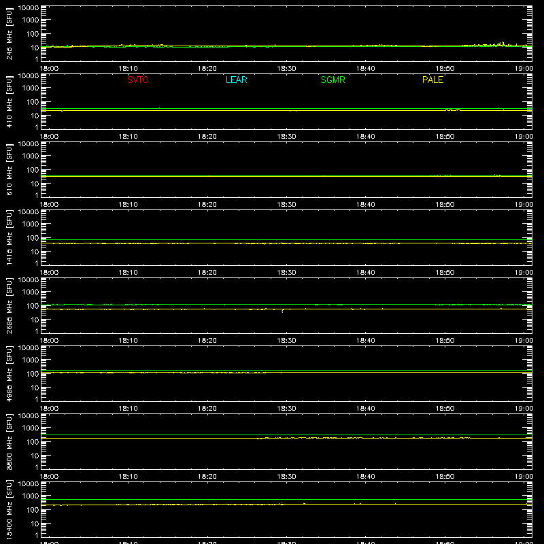Select the 4995 MHz [SFU] axis label

(x=9, y=373)
